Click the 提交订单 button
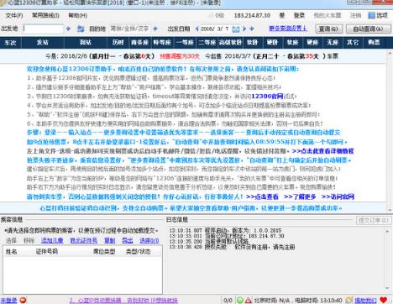The width and height of the screenshot is (393, 304). (x=374, y=221)
